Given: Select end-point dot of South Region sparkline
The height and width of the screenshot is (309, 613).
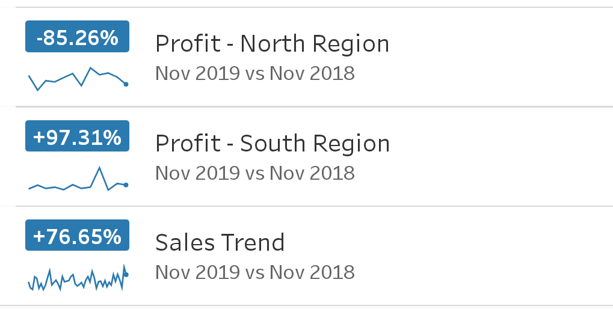Looking at the screenshot, I should point(126,185).
